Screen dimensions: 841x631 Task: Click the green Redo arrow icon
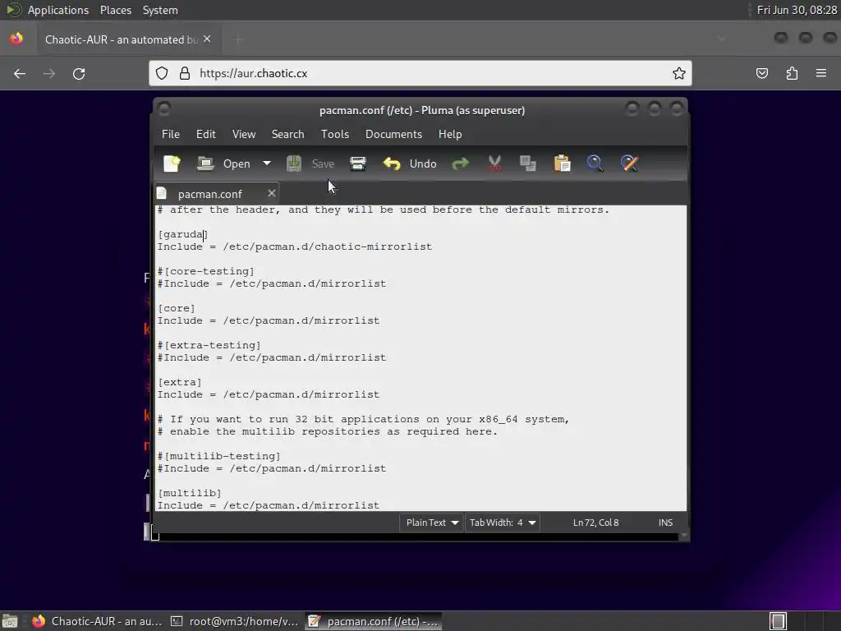point(460,164)
